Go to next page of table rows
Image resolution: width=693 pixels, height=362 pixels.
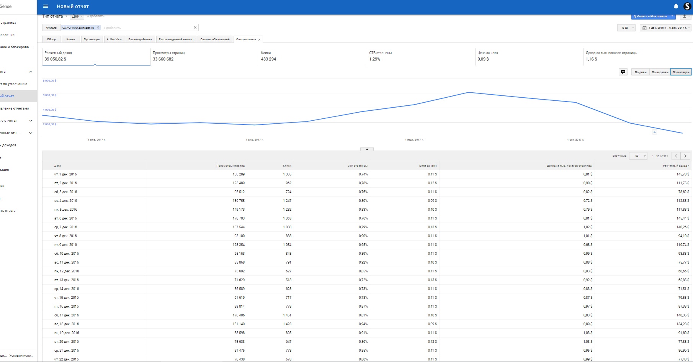[685, 156]
